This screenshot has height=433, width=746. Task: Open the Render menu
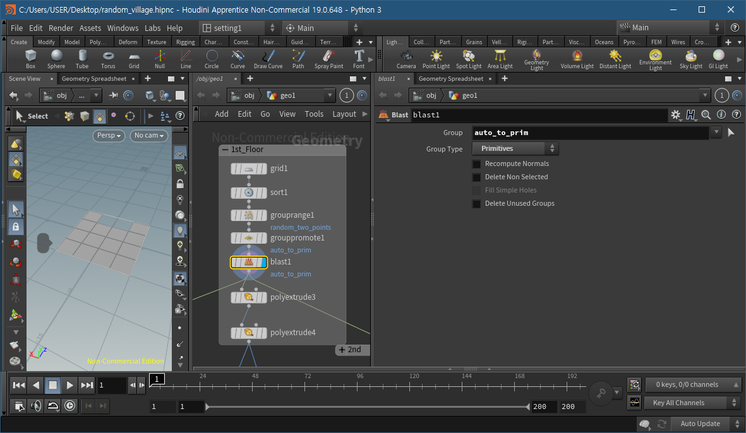pos(61,28)
